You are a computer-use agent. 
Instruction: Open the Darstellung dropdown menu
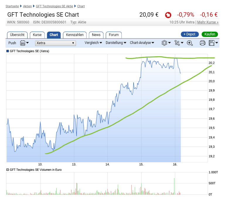[116, 43]
